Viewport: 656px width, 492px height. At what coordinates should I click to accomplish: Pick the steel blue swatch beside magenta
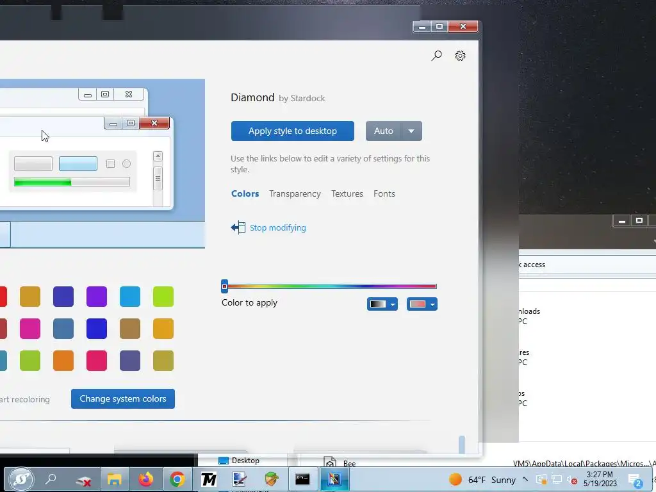(x=63, y=329)
